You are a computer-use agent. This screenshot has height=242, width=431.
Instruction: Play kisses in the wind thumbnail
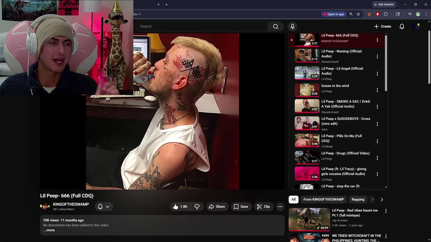(x=307, y=90)
